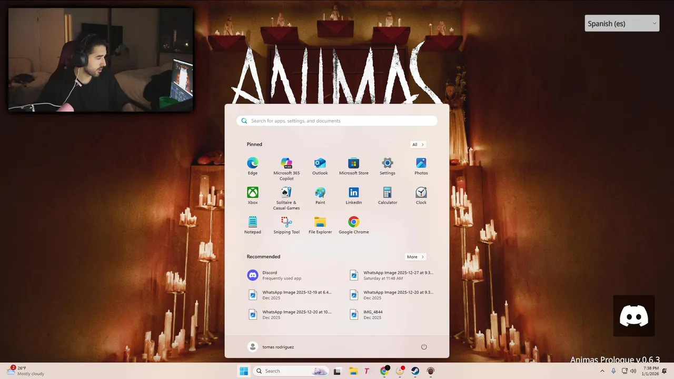Open the Spanish (es) language dropdown
674x379 pixels.
(x=622, y=23)
